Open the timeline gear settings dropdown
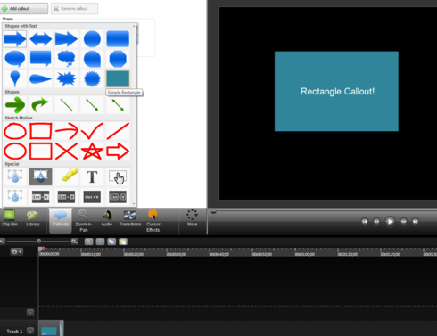Viewport: 437px width, 336px height. (x=16, y=252)
